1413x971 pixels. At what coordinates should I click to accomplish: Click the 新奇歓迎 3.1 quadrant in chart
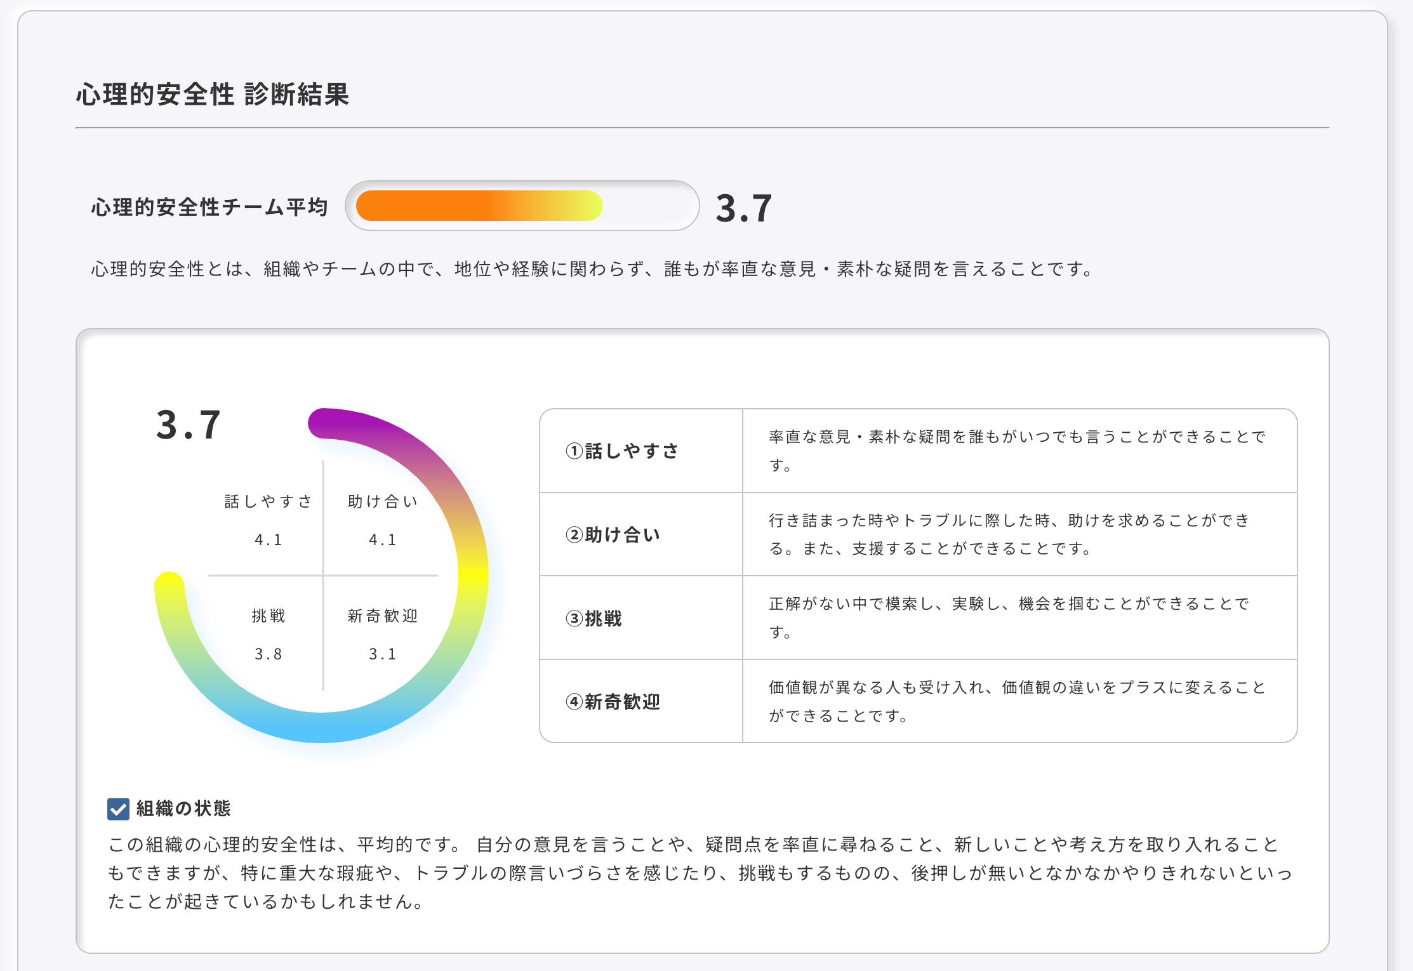[x=382, y=635]
